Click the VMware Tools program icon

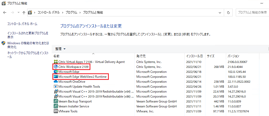pyautogui.click(x=56, y=111)
